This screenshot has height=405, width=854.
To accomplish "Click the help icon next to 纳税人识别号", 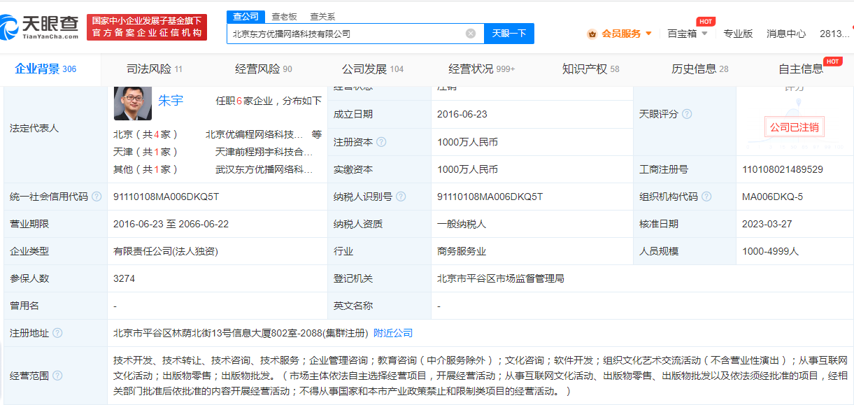I will tap(399, 197).
